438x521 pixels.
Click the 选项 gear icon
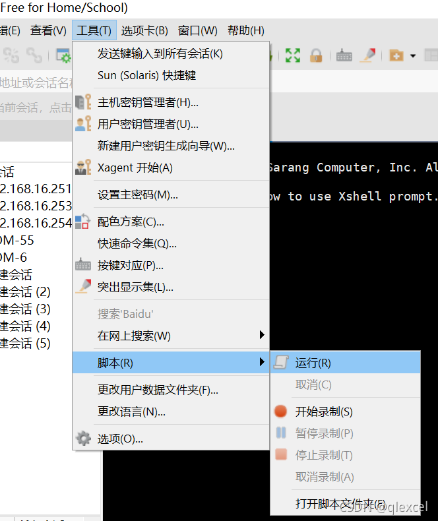pos(83,439)
